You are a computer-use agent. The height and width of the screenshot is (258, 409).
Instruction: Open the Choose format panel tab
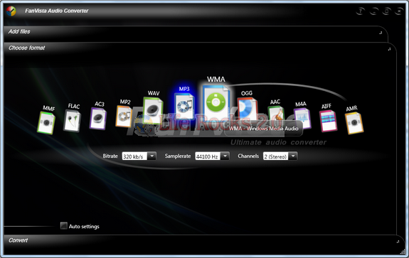coord(26,48)
